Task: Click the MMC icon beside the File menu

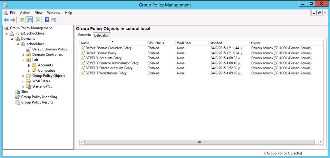Action: point(5,13)
